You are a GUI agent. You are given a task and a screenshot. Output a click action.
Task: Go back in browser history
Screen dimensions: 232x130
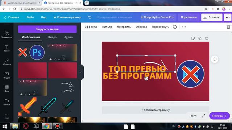point(4,9)
